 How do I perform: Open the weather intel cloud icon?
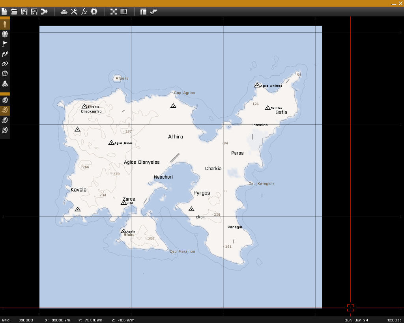pyautogui.click(x=64, y=11)
